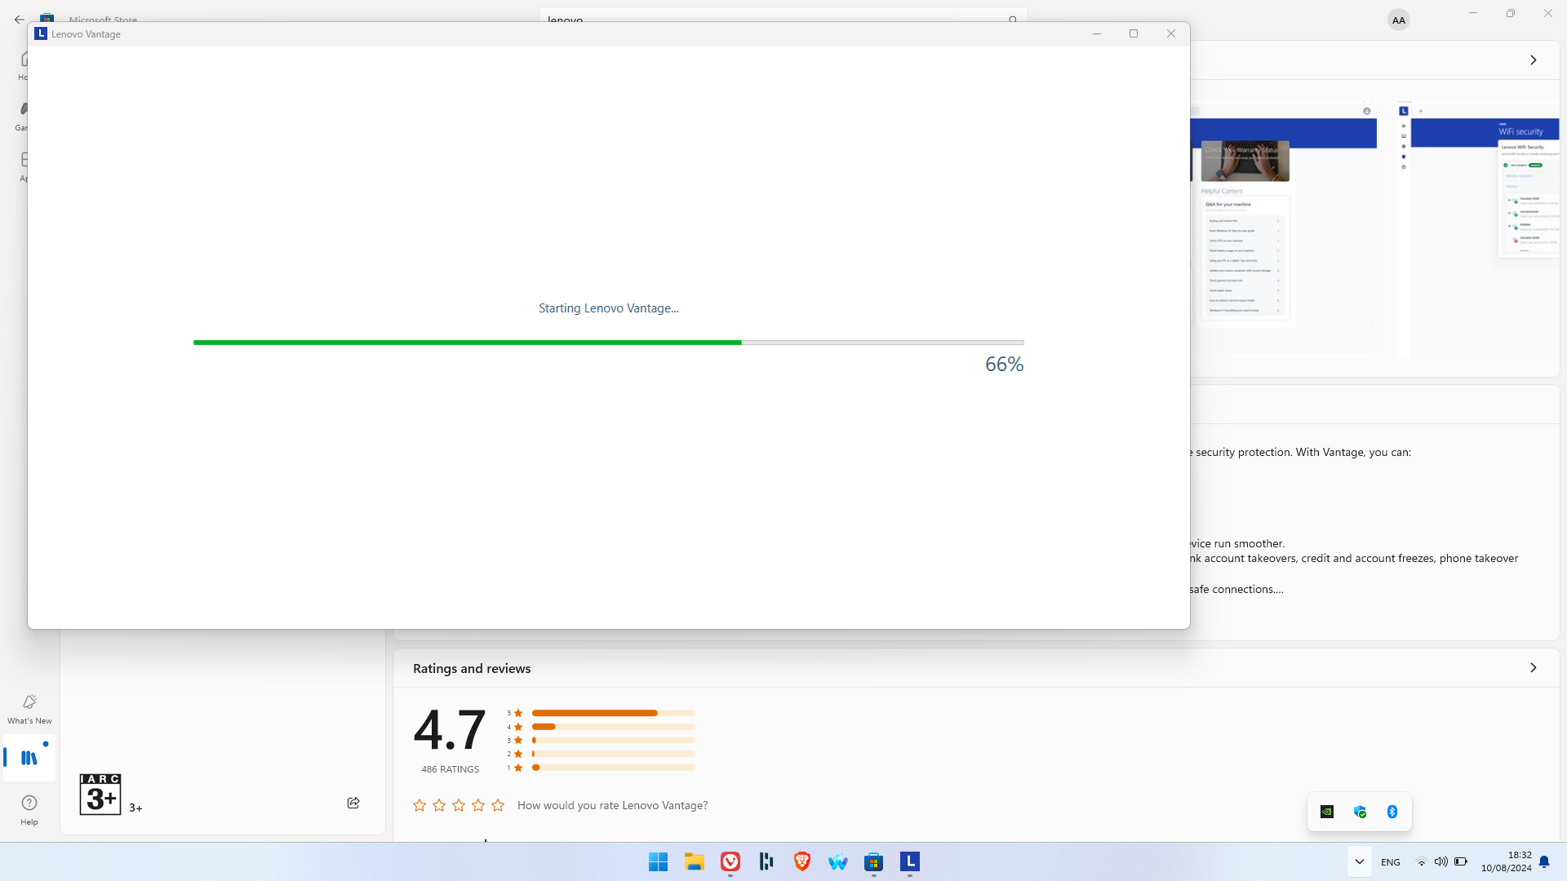
Task: Click the green loading progress bar
Action: coord(467,343)
